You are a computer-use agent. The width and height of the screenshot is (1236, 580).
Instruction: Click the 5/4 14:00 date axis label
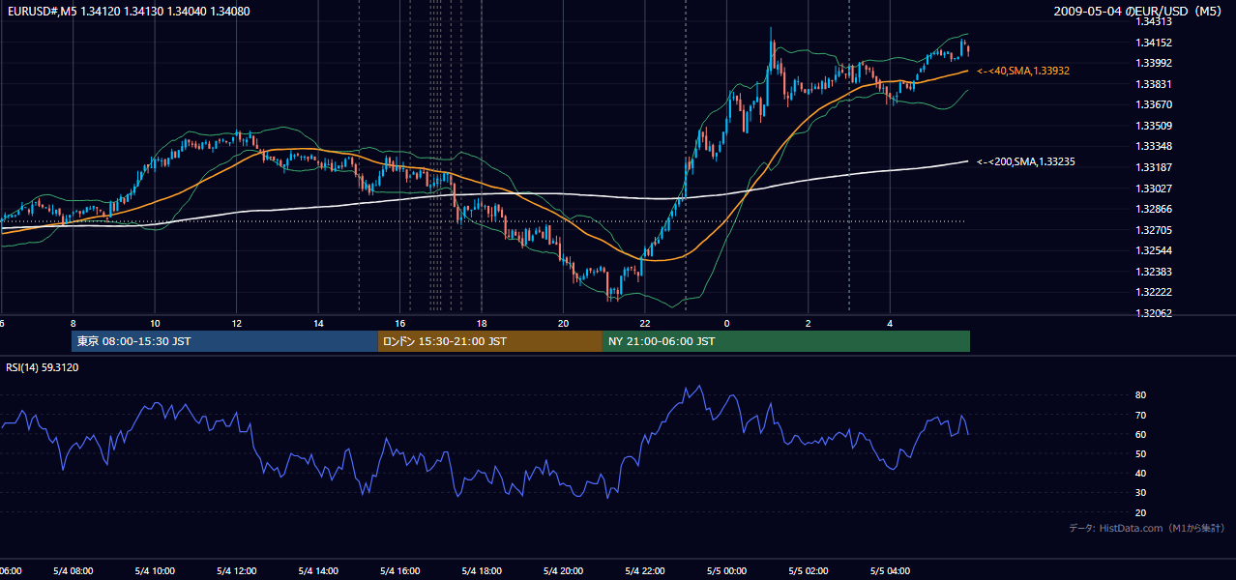[318, 570]
